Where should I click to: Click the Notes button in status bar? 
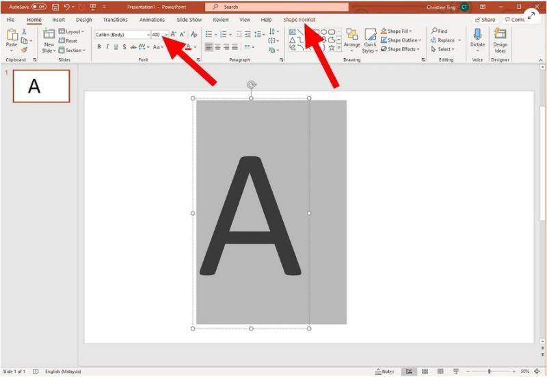(384, 371)
